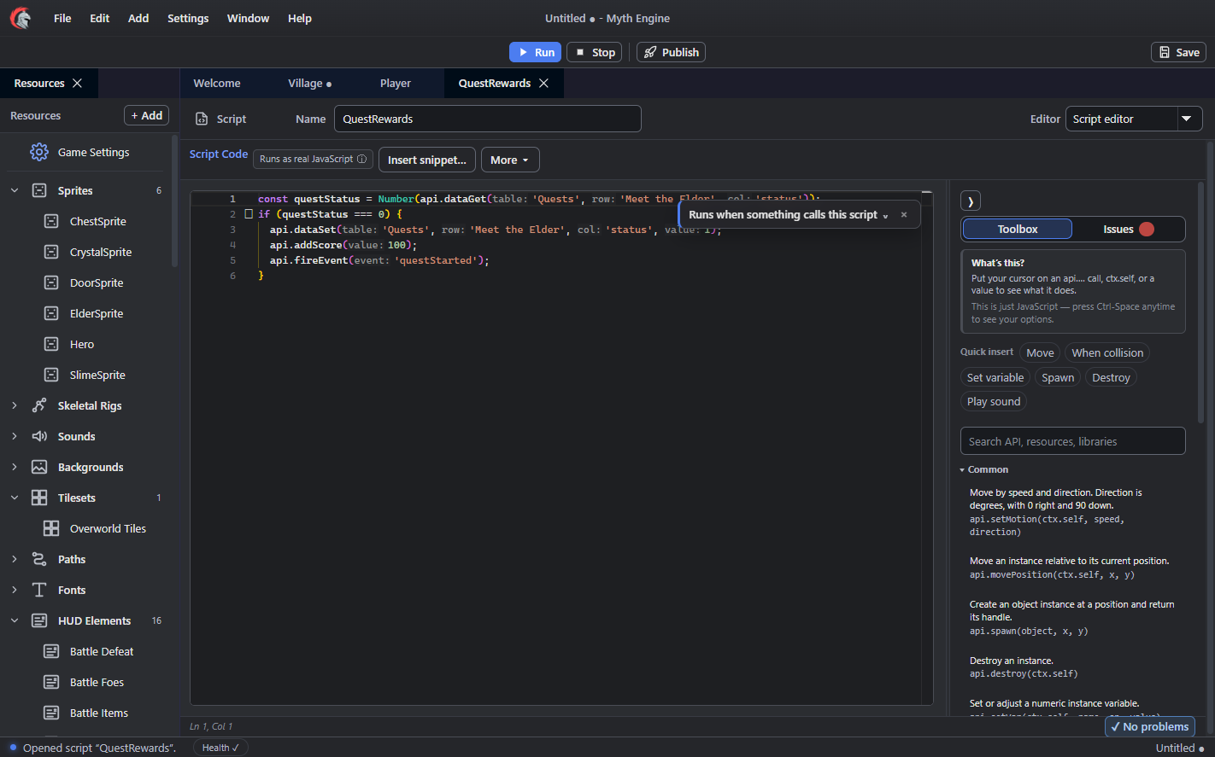
Task: Dismiss the 'Runs when something calls' tooltip
Action: pos(904,215)
